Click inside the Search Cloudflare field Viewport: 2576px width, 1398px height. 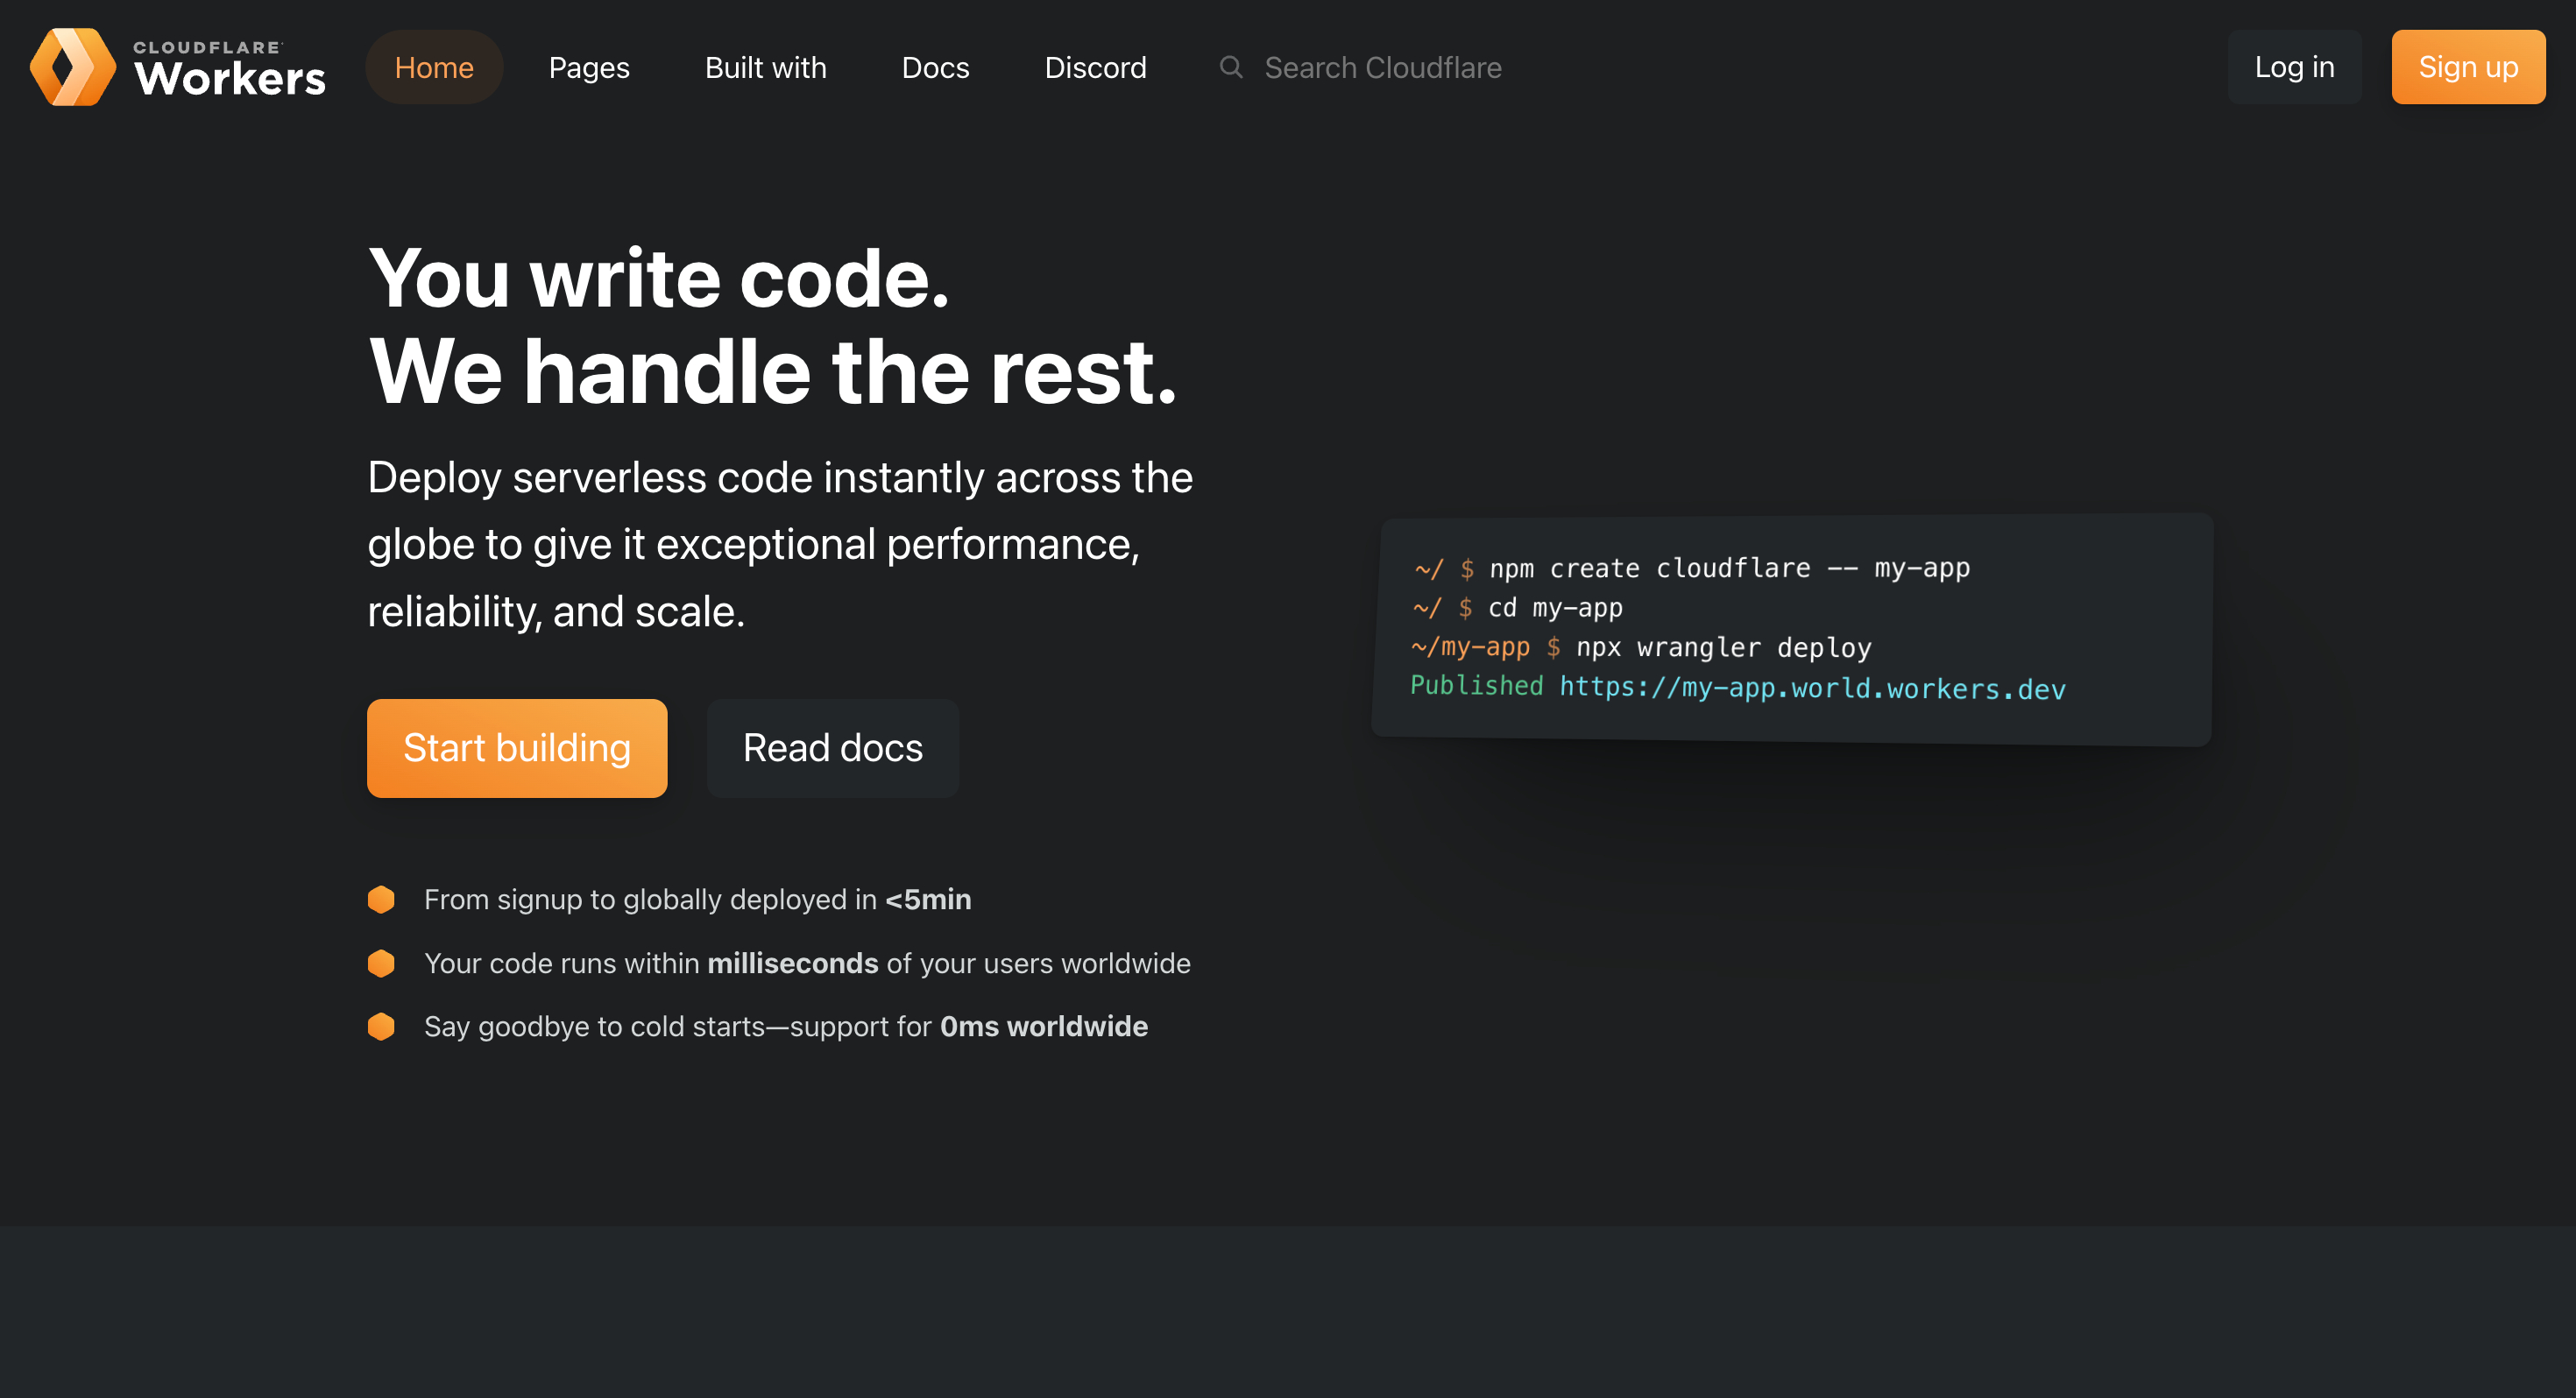click(1383, 67)
